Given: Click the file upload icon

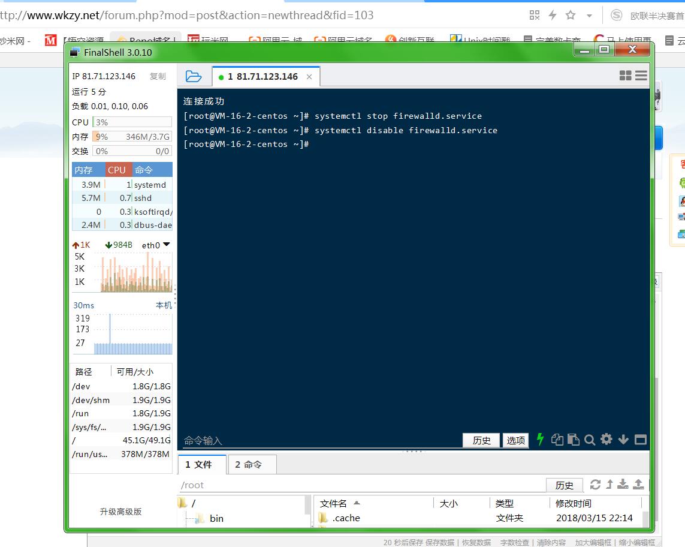Looking at the screenshot, I should coord(638,485).
